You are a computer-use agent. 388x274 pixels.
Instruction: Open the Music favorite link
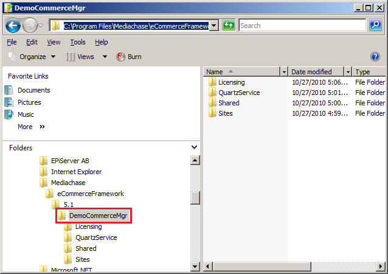[x=26, y=114]
